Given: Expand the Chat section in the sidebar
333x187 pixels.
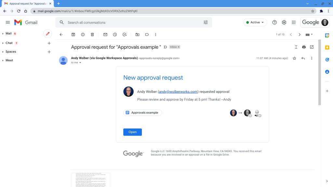Looking at the screenshot, I should click(9, 43).
